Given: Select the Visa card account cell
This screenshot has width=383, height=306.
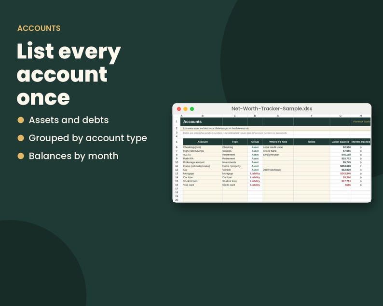Looking at the screenshot, I should [203, 185].
